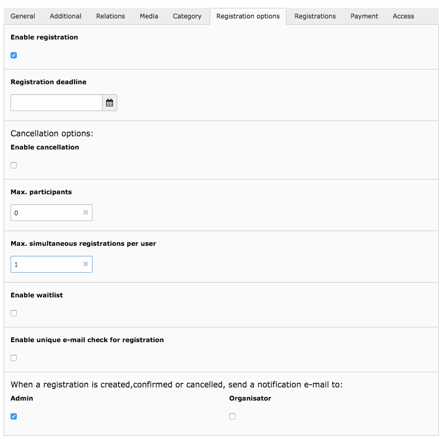Enable unique e-mail check for registration

pos(14,358)
